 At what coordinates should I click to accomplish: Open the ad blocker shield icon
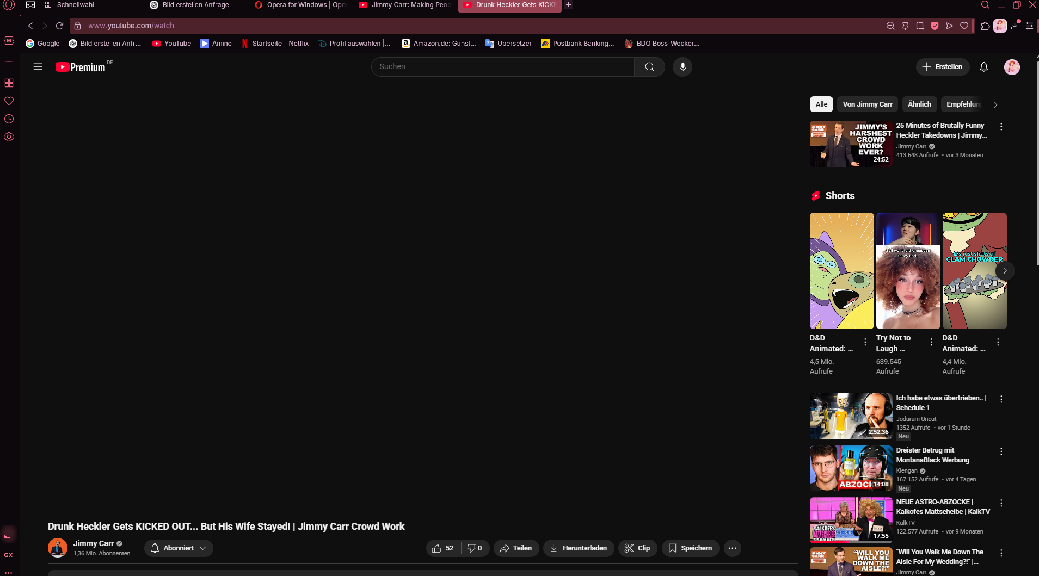coord(935,26)
